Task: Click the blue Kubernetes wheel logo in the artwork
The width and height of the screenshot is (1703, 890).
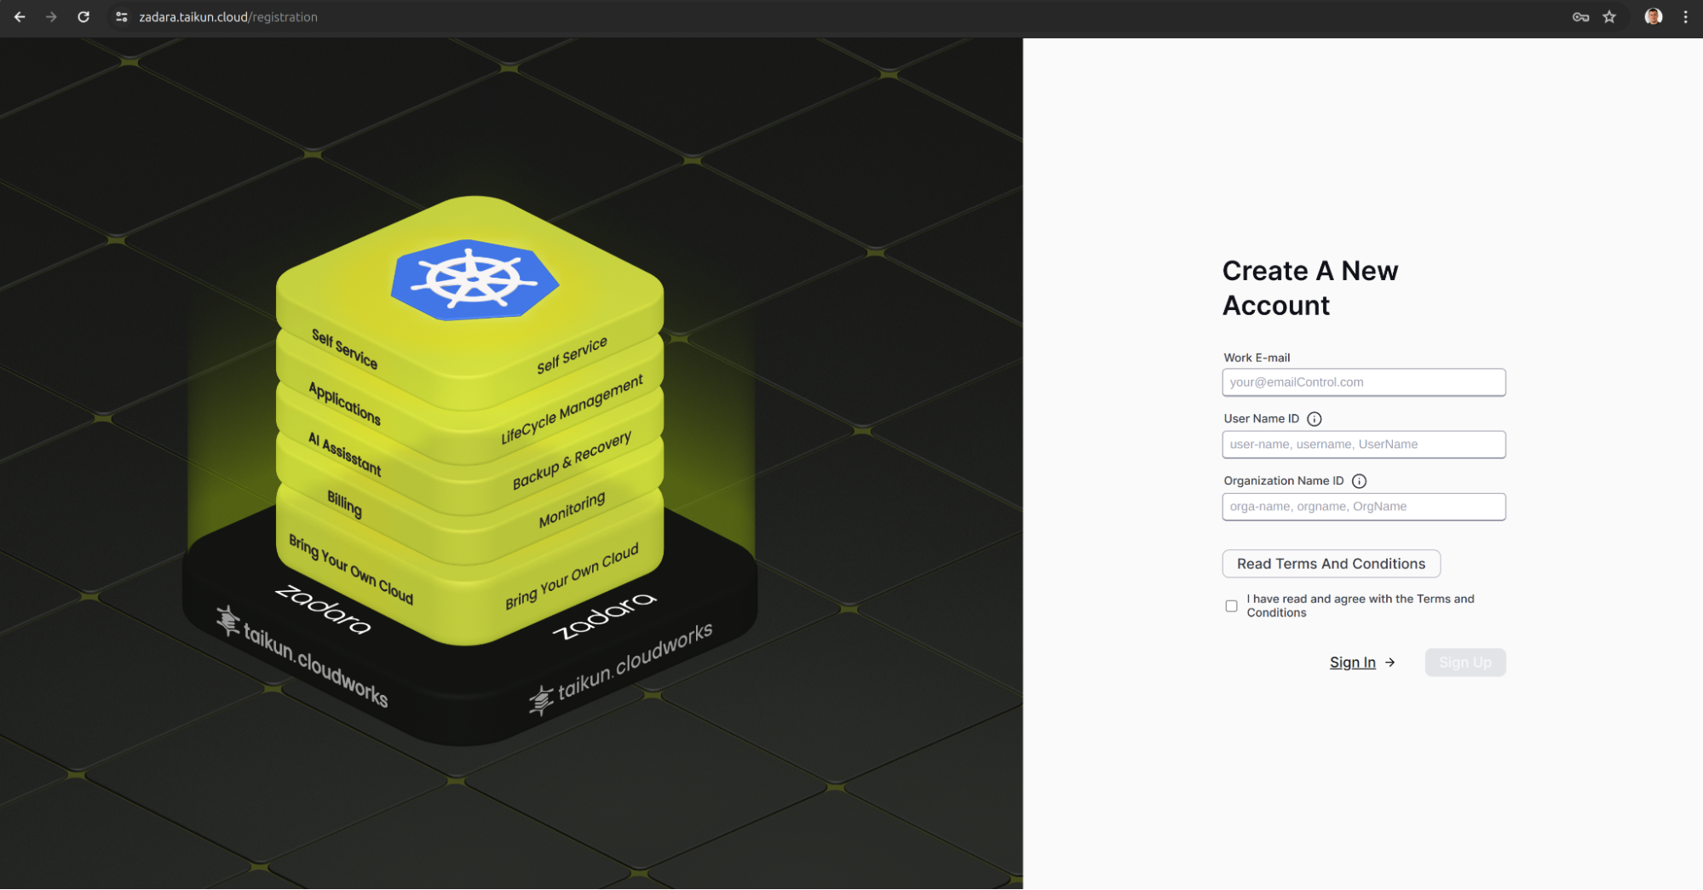Action: tap(475, 279)
